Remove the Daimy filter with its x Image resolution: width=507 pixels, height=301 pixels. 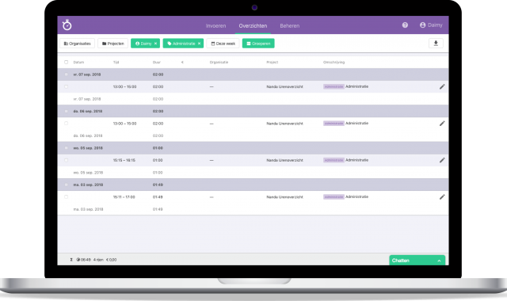pyautogui.click(x=155, y=44)
